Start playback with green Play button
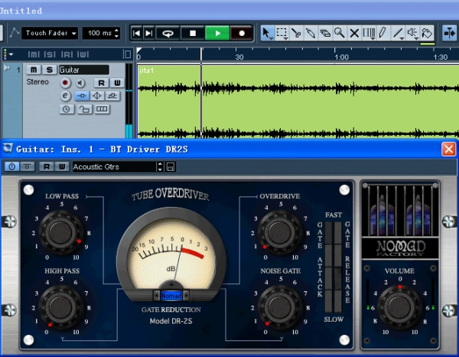459x357 pixels. (217, 33)
